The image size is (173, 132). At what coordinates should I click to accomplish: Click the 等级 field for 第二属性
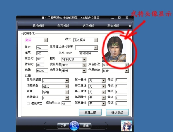(x=121, y=86)
